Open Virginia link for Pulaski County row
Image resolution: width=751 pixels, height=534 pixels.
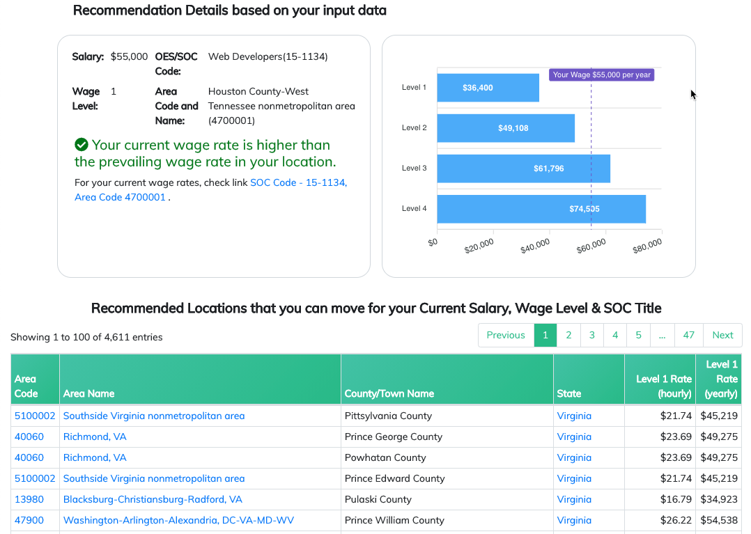tap(574, 500)
